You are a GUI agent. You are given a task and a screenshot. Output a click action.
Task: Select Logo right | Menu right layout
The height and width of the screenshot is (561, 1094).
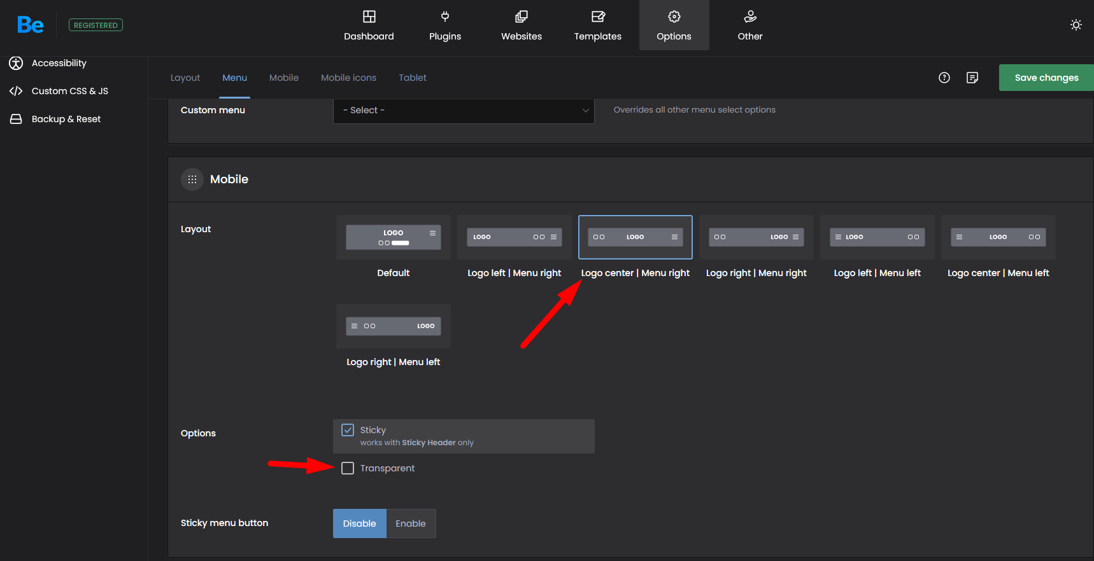(757, 237)
